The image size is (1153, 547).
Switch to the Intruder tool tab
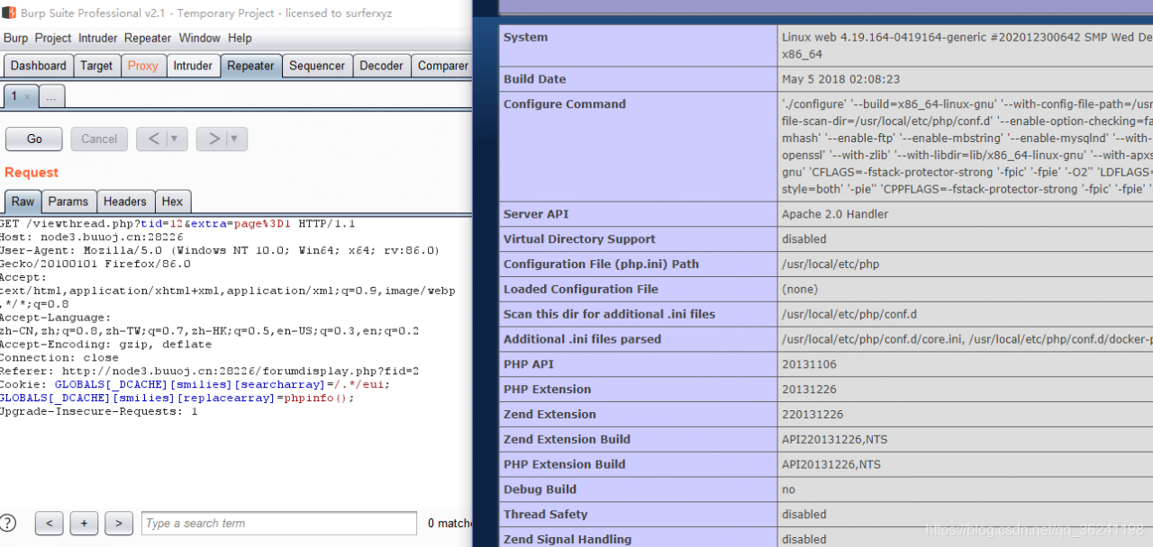193,66
